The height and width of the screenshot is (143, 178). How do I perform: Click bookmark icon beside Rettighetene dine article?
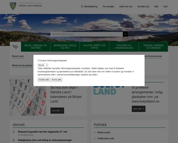[14, 140]
